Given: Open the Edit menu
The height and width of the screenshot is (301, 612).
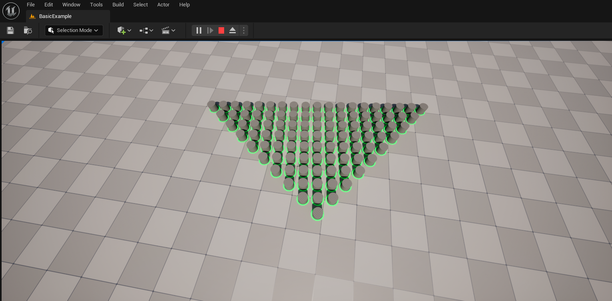Looking at the screenshot, I should 48,4.
